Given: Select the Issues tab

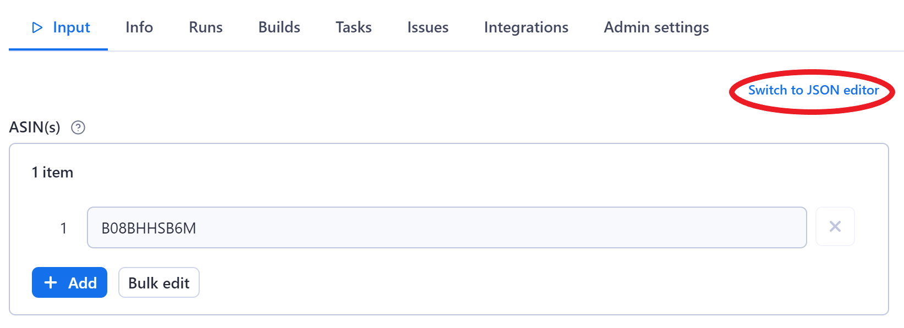Looking at the screenshot, I should [428, 27].
